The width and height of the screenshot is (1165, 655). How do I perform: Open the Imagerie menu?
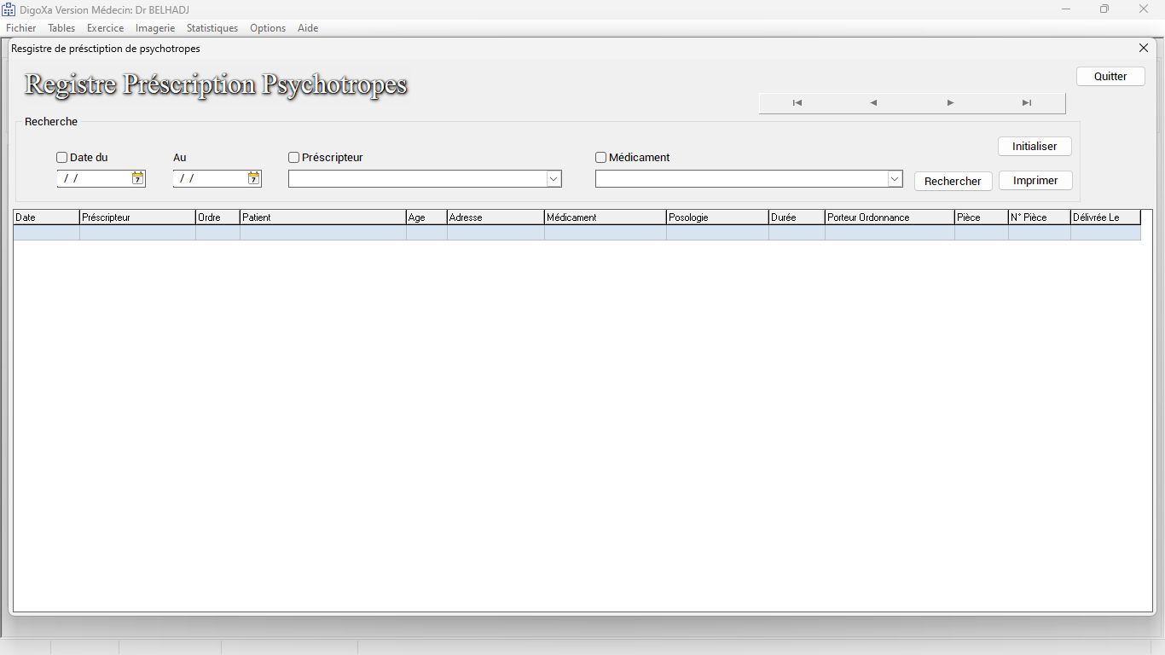(155, 28)
